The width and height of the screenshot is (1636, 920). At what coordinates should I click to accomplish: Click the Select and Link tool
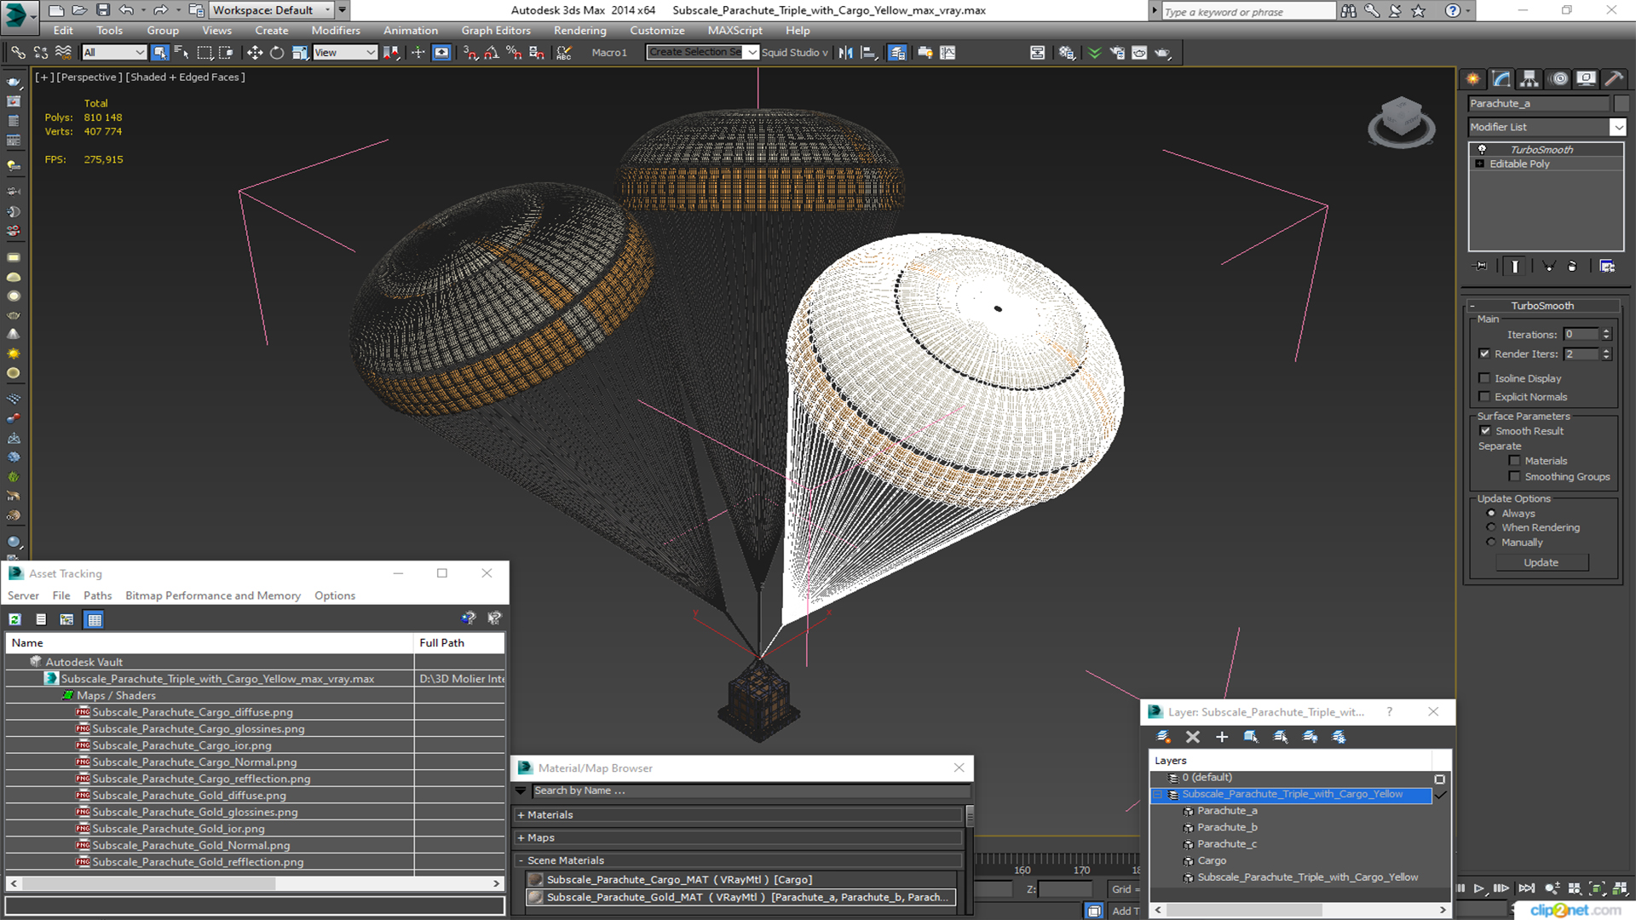click(18, 53)
